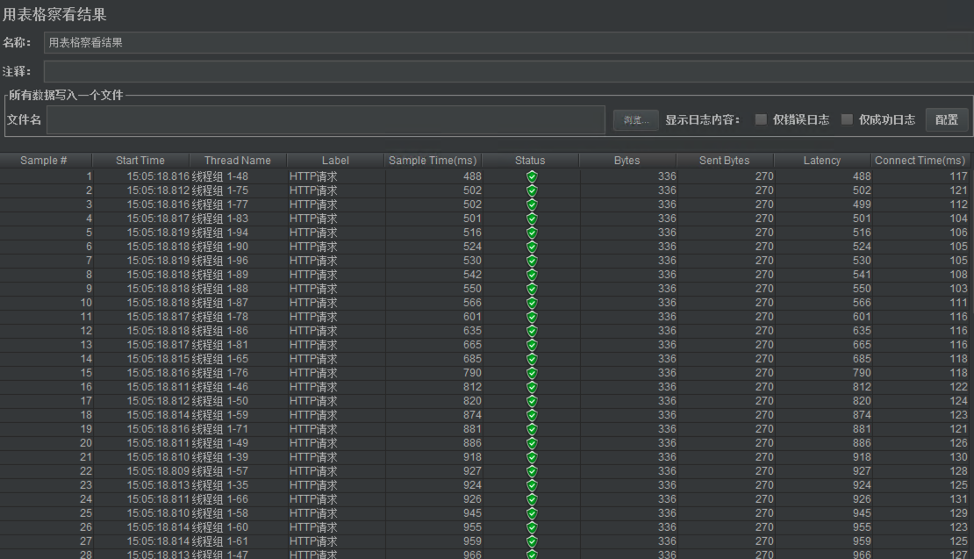Click the Start Time column header

click(x=140, y=161)
